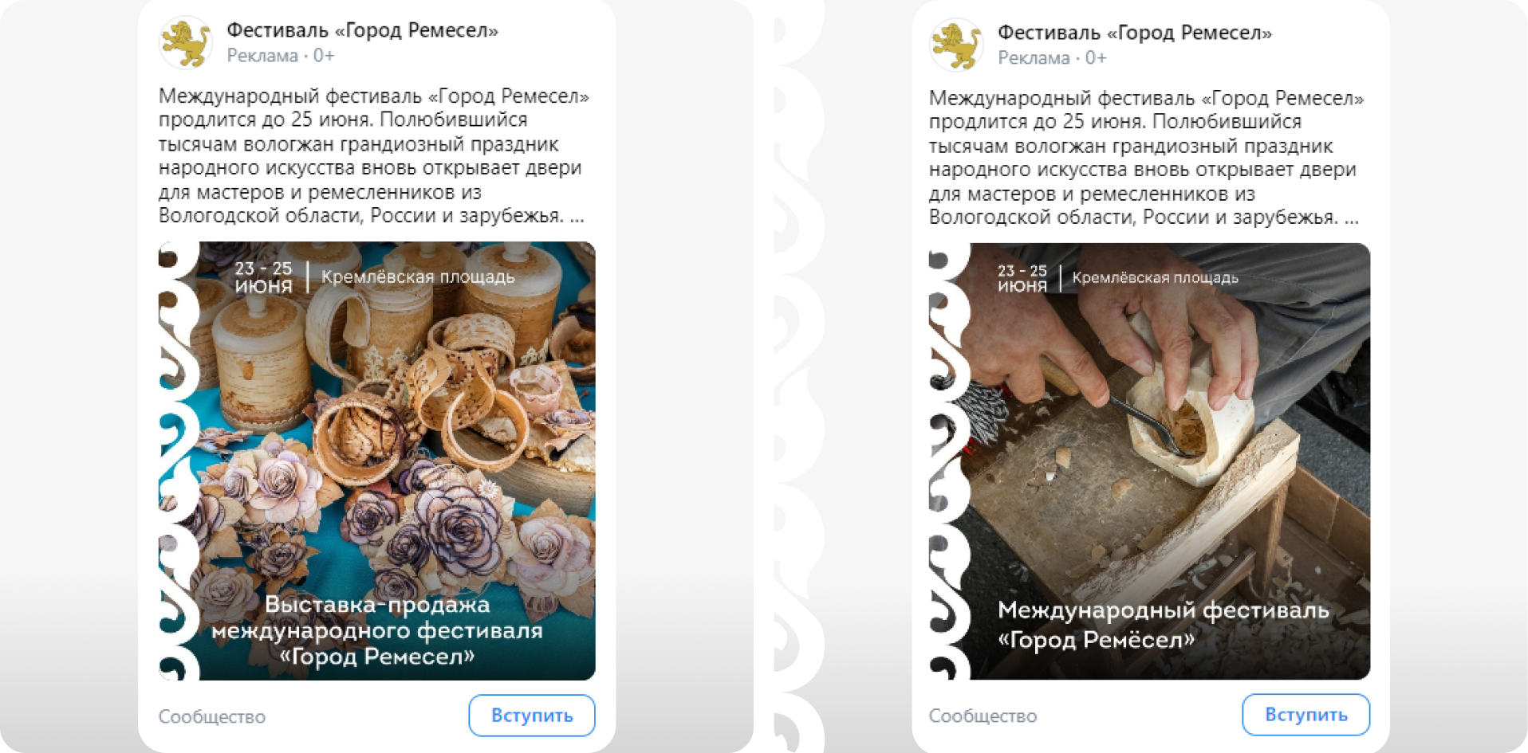Viewport: 1528px width, 753px height.
Task: Join via «Вступить» button in left card
Action: (x=532, y=716)
